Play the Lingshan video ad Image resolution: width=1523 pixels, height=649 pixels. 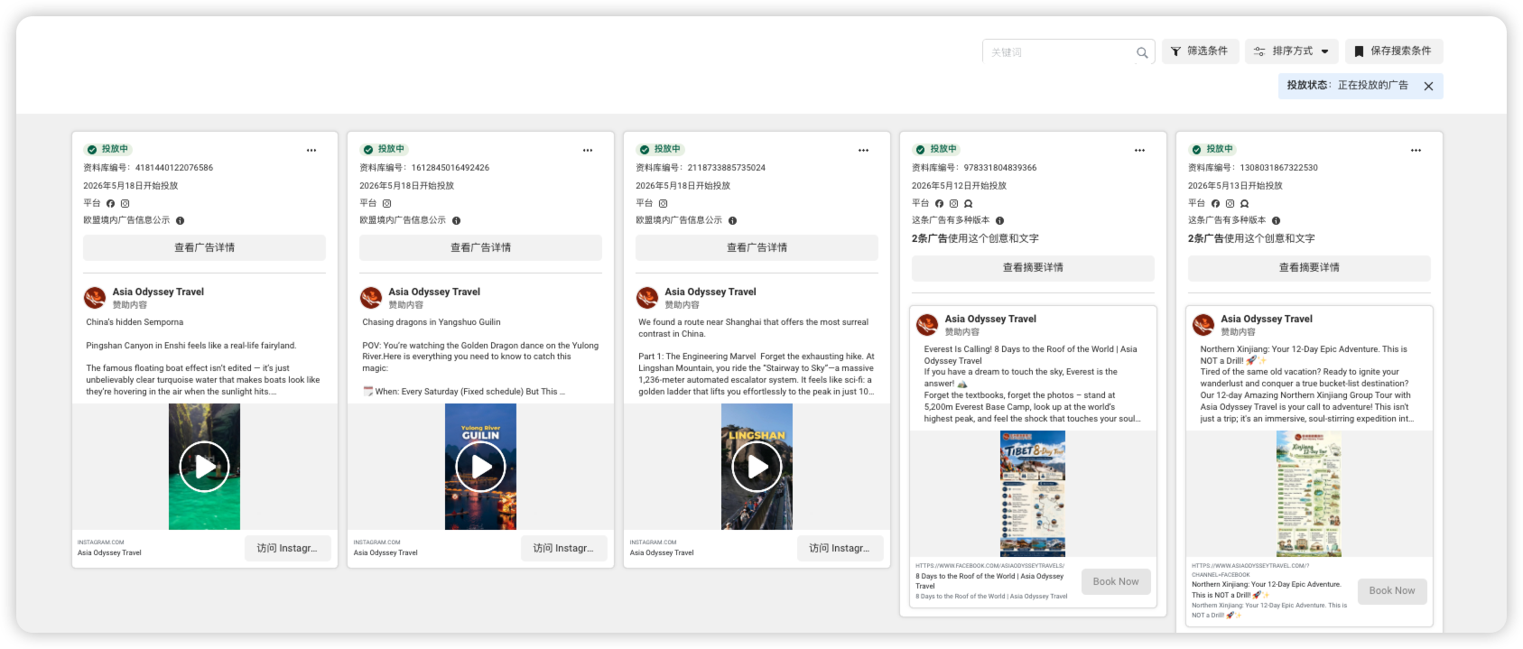point(757,467)
